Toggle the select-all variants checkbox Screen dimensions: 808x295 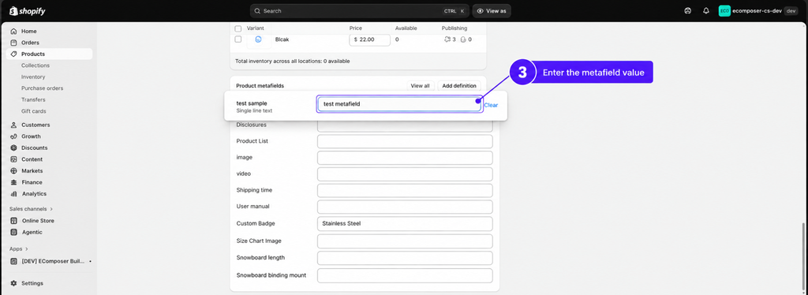click(x=238, y=28)
